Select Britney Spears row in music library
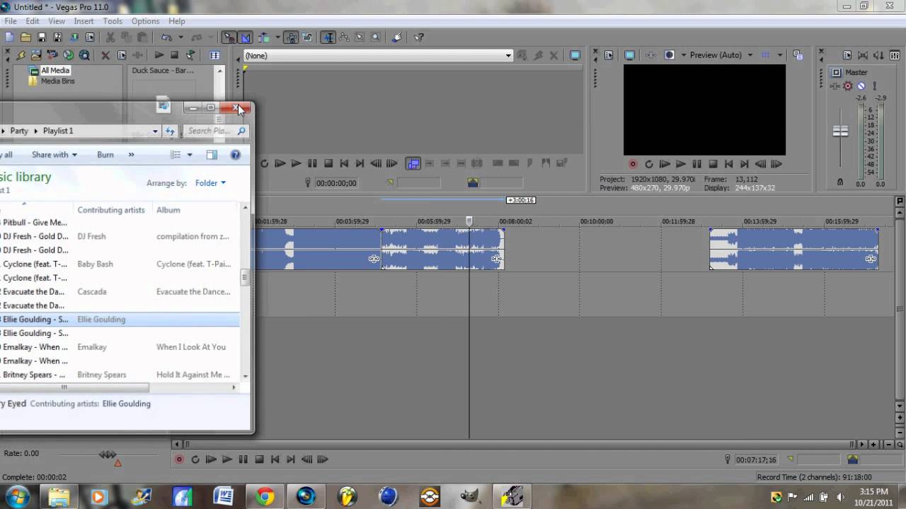The image size is (906, 509). point(120,375)
